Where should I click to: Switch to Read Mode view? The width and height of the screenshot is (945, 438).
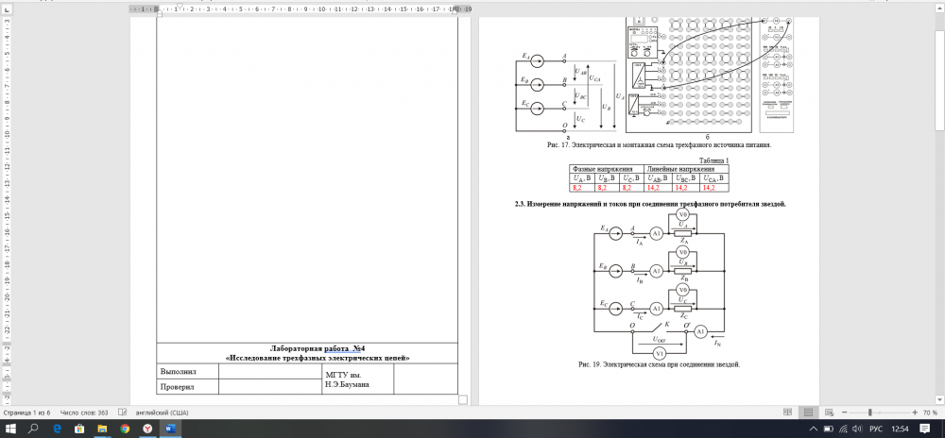(x=787, y=413)
